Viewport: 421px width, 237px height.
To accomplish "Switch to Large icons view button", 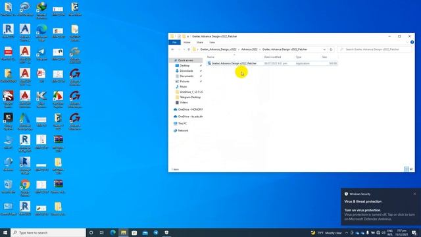I will point(411,169).
